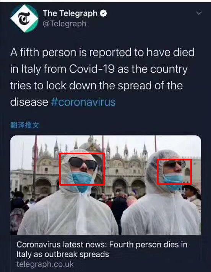This screenshot has width=211, height=272.
Task: Click the left person's dark sunglasses
Action: tap(83, 164)
